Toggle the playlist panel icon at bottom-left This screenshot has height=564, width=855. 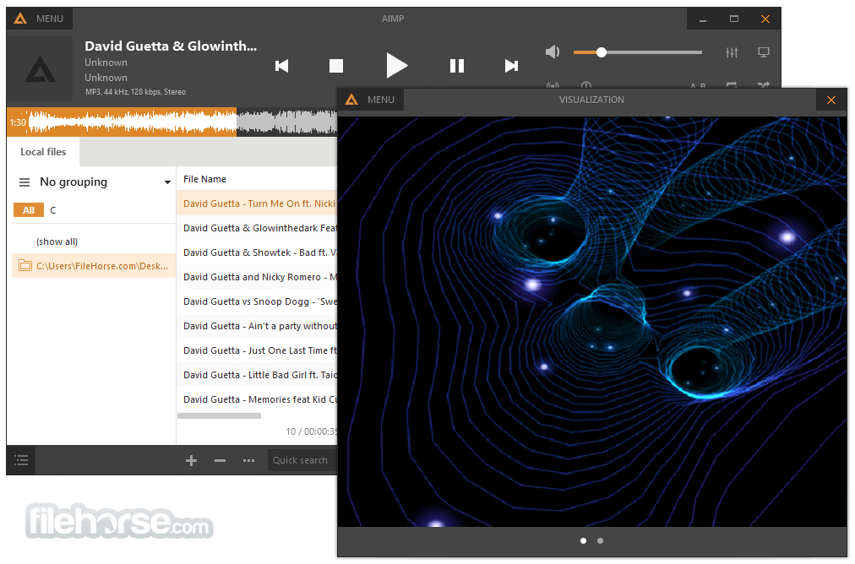click(x=21, y=460)
